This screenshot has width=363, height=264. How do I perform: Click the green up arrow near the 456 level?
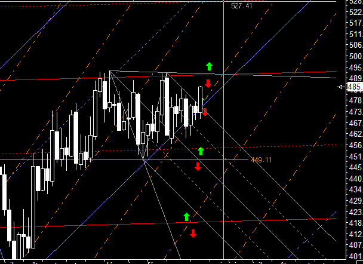(x=201, y=151)
